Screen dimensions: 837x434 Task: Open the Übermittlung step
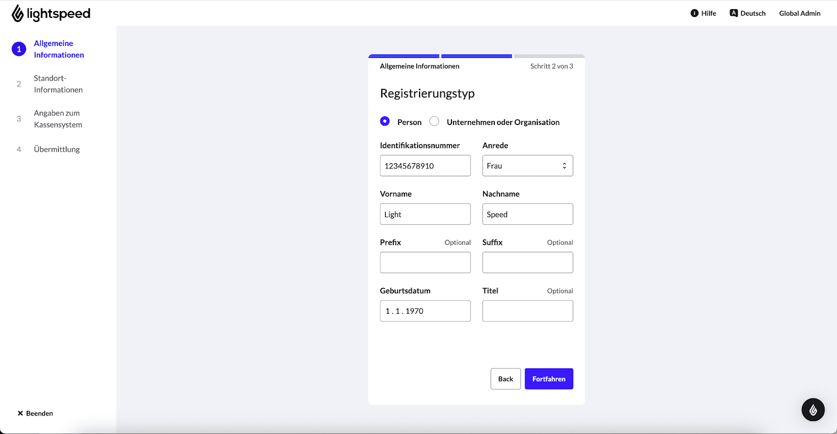point(56,150)
